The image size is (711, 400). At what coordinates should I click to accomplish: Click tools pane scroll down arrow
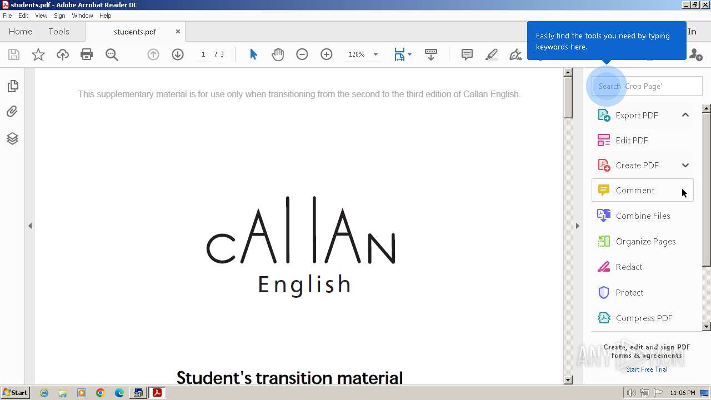click(707, 327)
